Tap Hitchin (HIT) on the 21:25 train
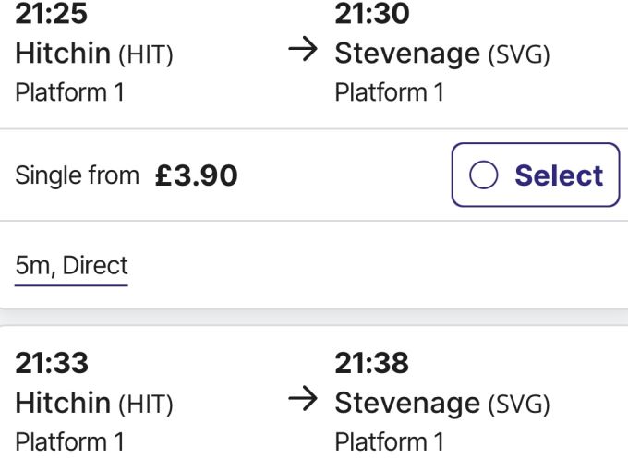The width and height of the screenshot is (628, 471). 94,54
